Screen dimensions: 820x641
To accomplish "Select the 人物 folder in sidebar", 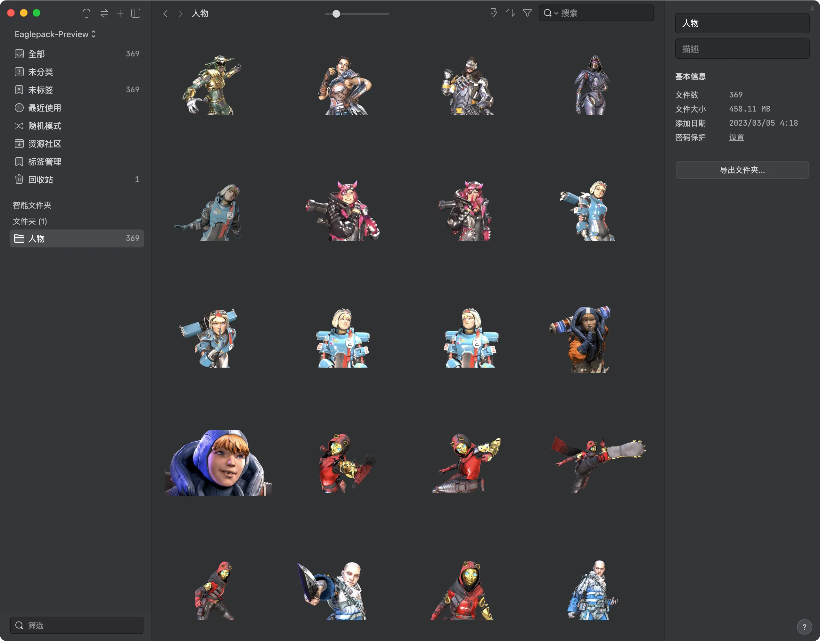I will pos(77,238).
